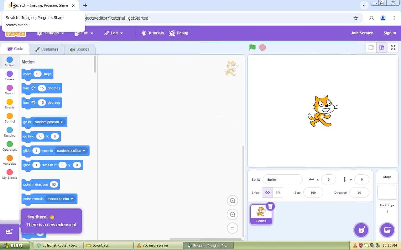
Task: Show the sprite with the open-eye button
Action: tap(268, 192)
